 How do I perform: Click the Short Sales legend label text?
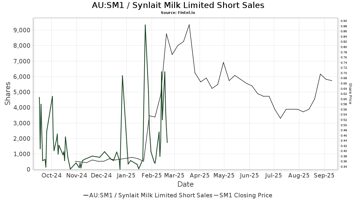coord(151,195)
